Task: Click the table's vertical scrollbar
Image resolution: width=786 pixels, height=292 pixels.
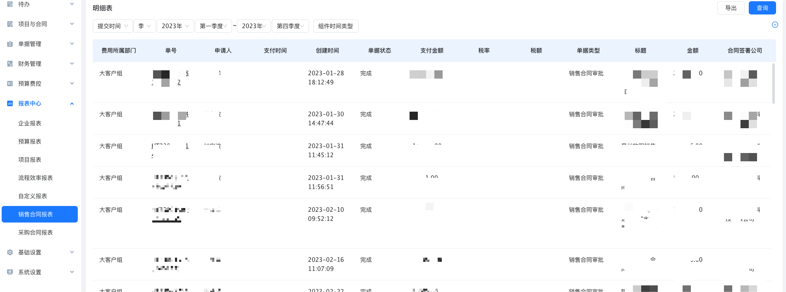Action: 773,83
